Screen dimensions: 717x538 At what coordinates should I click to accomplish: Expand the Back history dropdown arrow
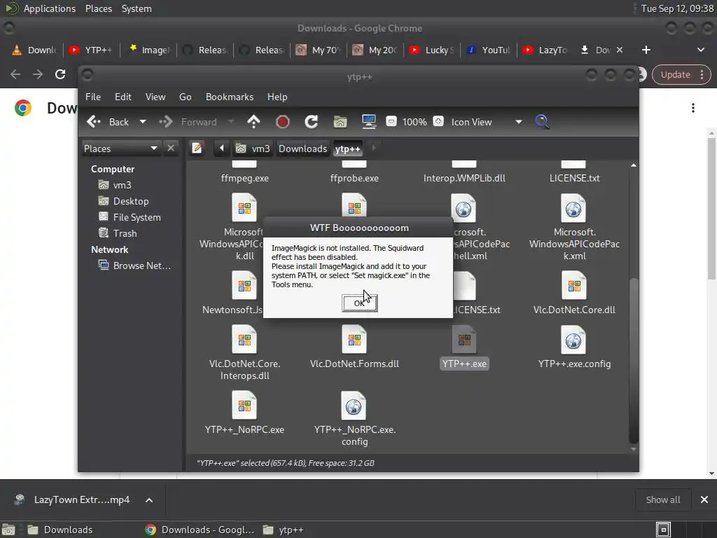point(143,122)
